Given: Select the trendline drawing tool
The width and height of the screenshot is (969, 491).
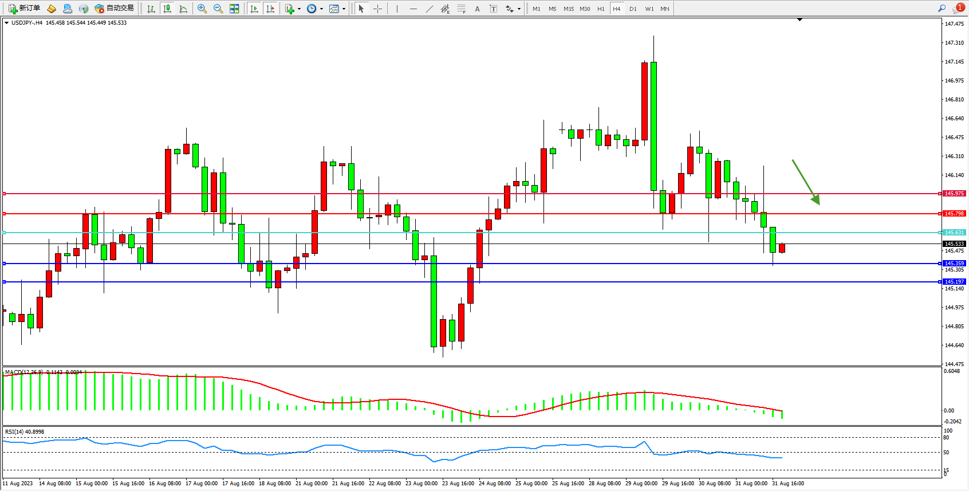Looking at the screenshot, I should [429, 9].
